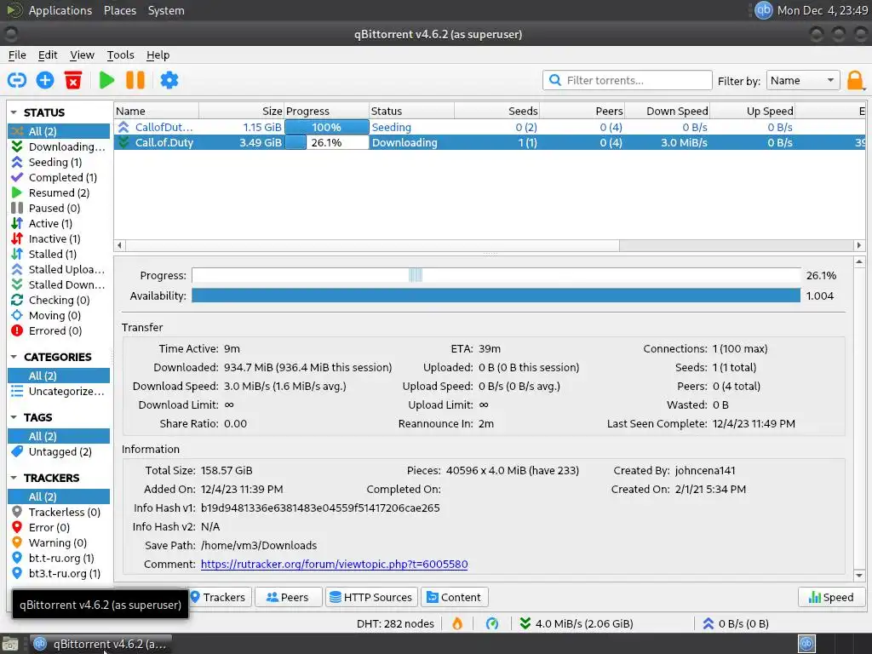
Task: Select Errored (0) status filter
Action: tap(59, 330)
